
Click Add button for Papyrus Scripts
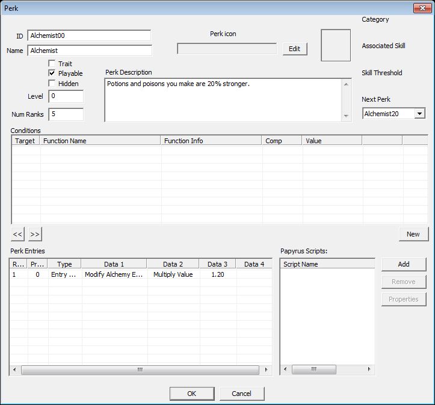404,264
